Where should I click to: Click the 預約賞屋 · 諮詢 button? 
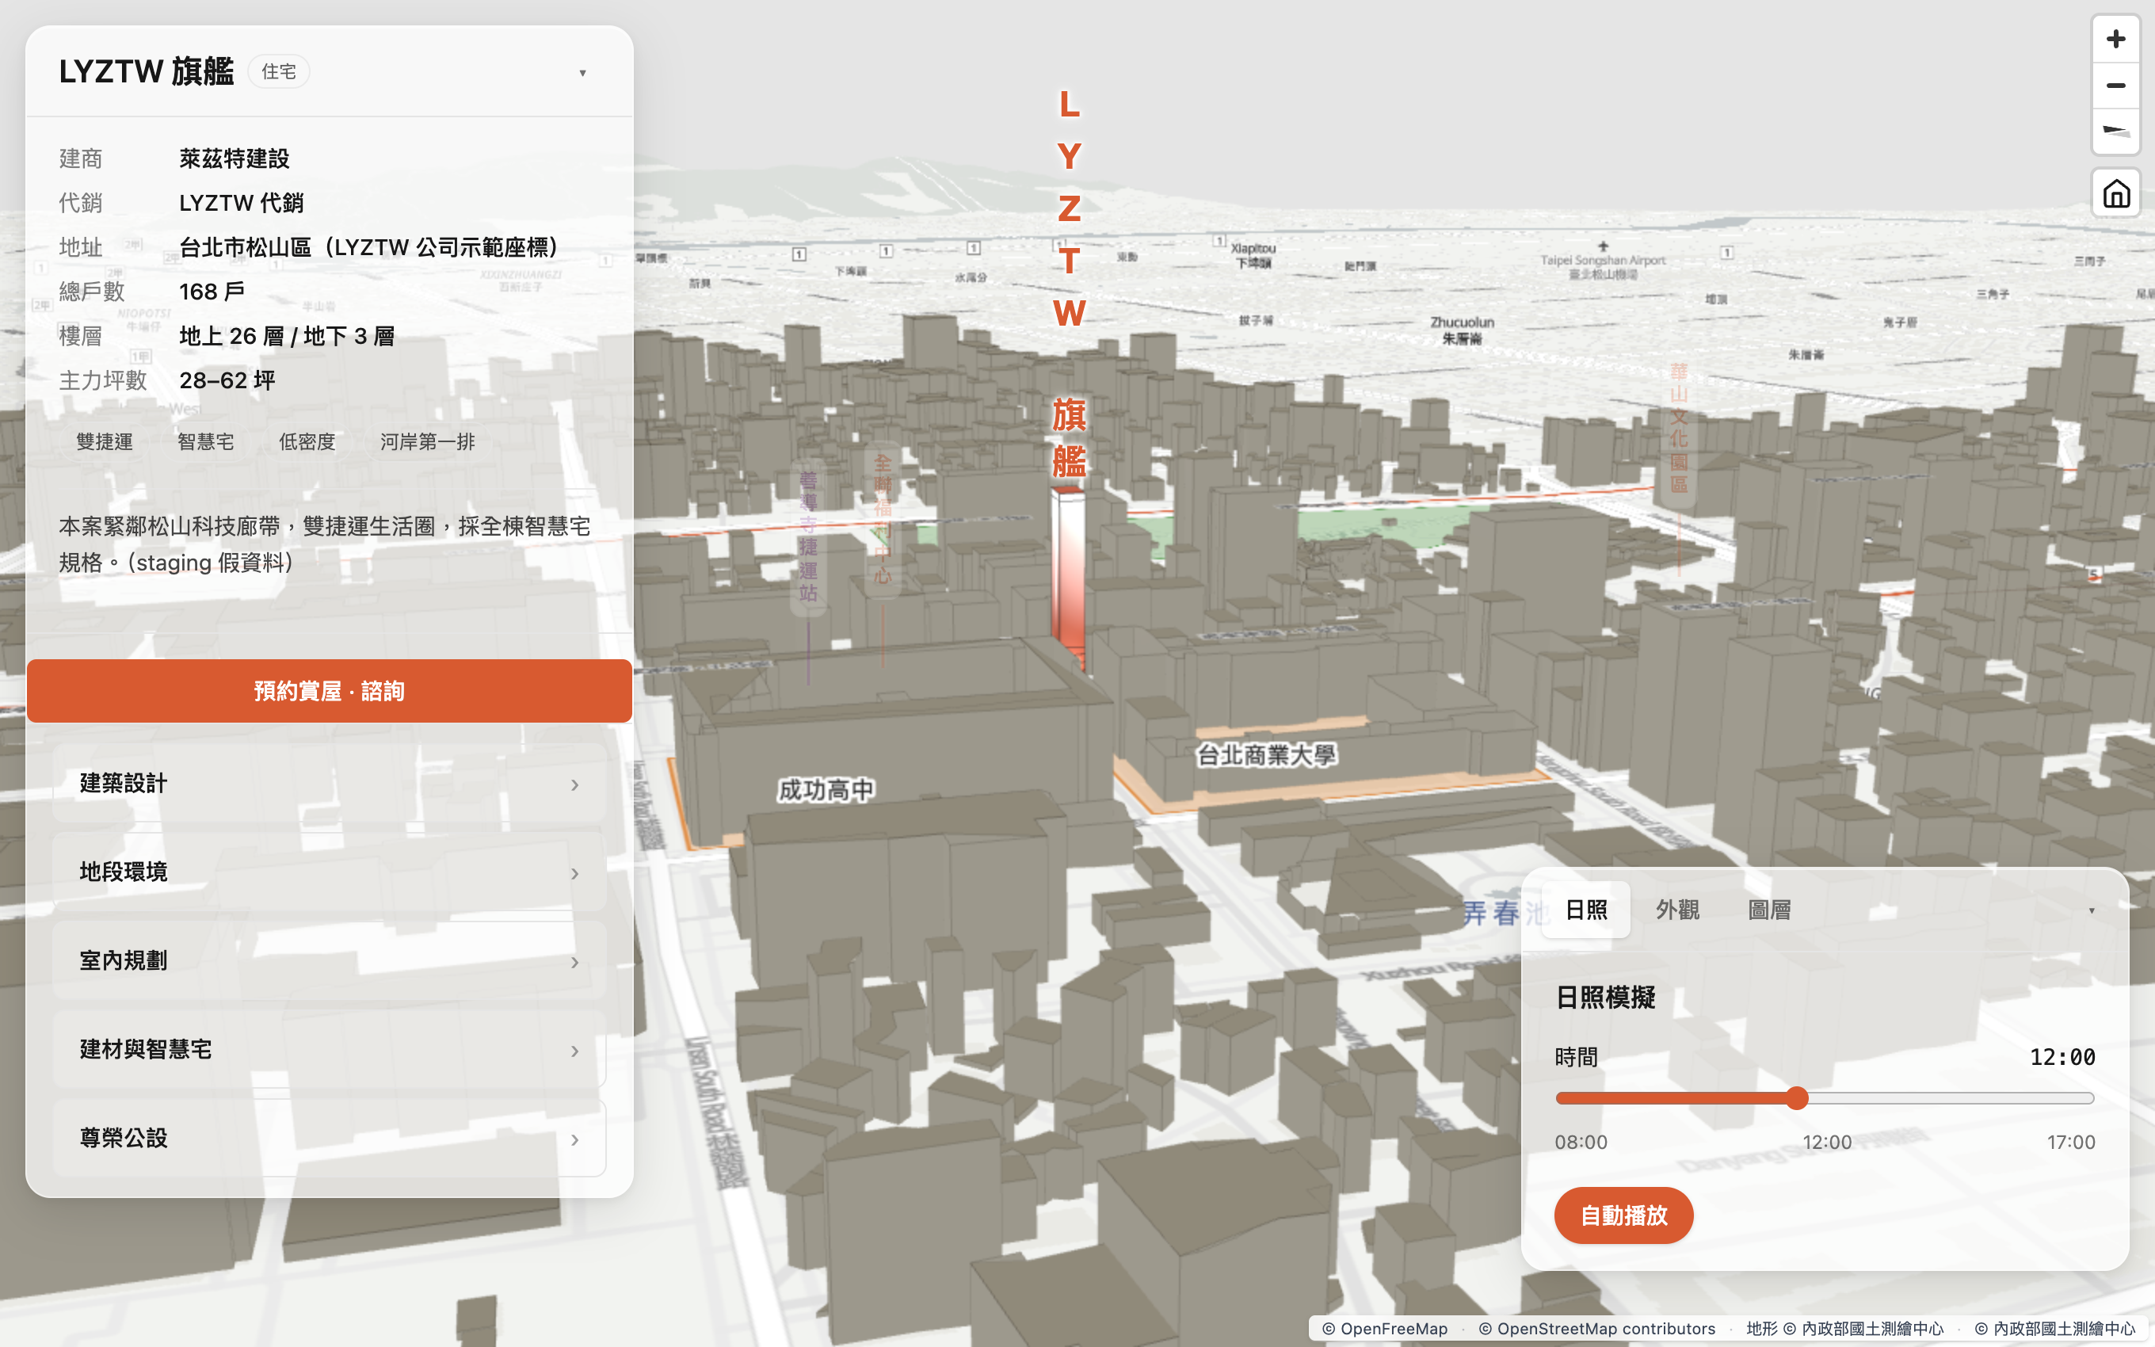(330, 690)
